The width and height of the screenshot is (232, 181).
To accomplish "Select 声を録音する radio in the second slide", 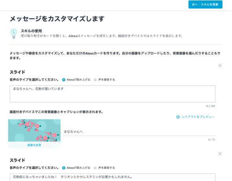I will 95,168.
